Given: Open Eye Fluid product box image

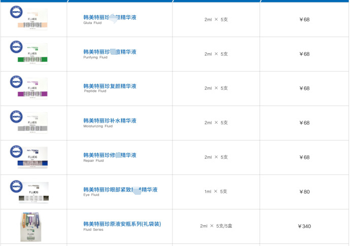Looking at the screenshot, I should tap(33, 192).
